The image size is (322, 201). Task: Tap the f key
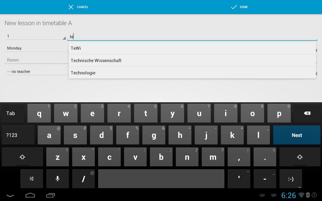(x=128, y=135)
